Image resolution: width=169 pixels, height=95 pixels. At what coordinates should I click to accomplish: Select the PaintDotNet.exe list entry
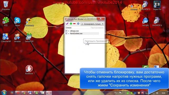[76, 34]
